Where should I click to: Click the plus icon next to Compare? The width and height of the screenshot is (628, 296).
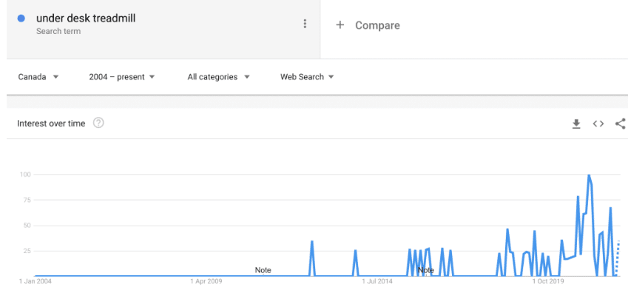point(340,25)
